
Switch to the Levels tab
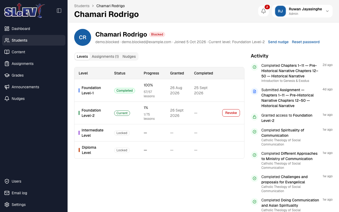82,56
